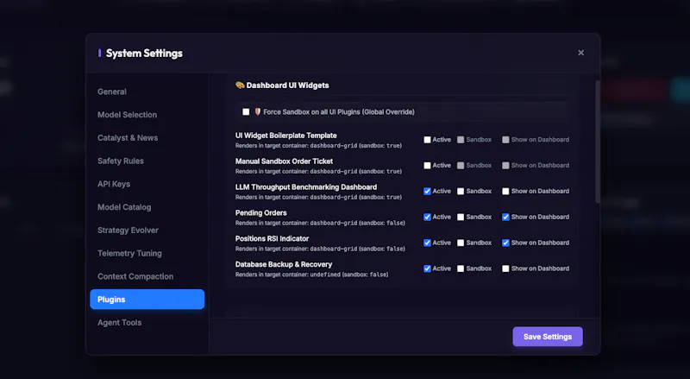Toggle Show on Dashboard for Manual Sandbox Order Ticket
Screen dimensions: 690x379
pyautogui.click(x=505, y=165)
